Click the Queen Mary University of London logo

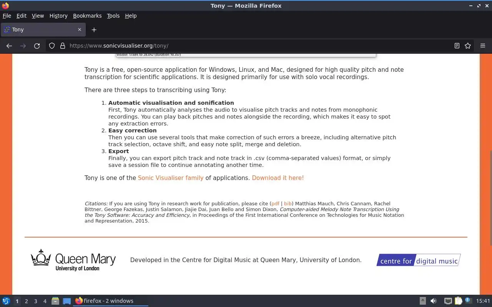(x=73, y=260)
